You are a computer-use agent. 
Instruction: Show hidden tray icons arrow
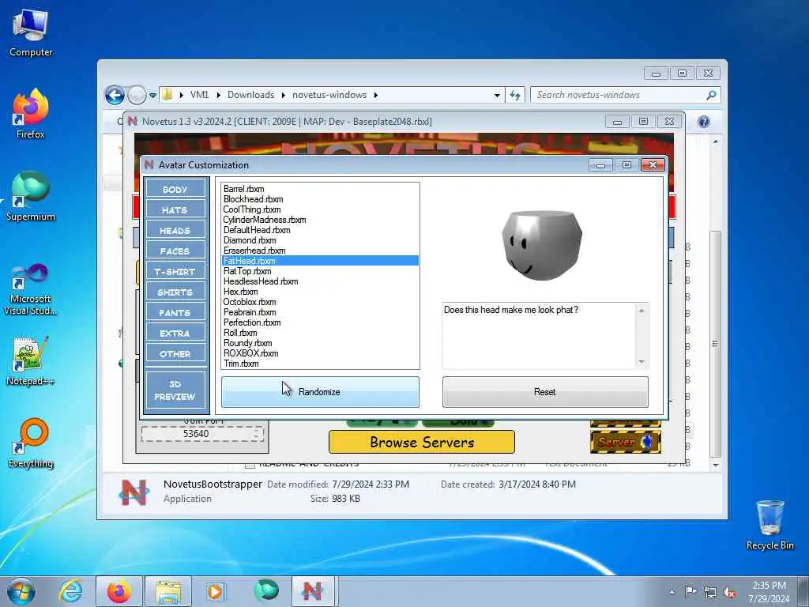(672, 592)
